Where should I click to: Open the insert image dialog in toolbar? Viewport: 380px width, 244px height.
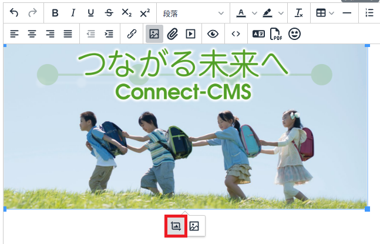tap(154, 34)
